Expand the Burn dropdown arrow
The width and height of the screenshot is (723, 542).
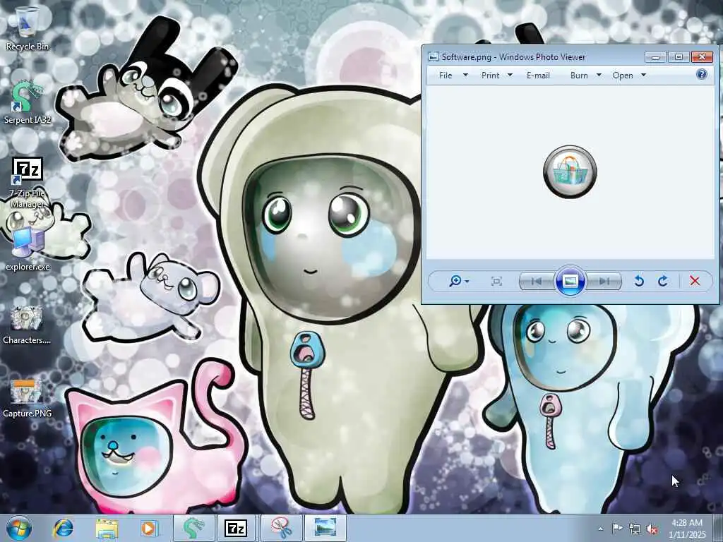point(599,75)
